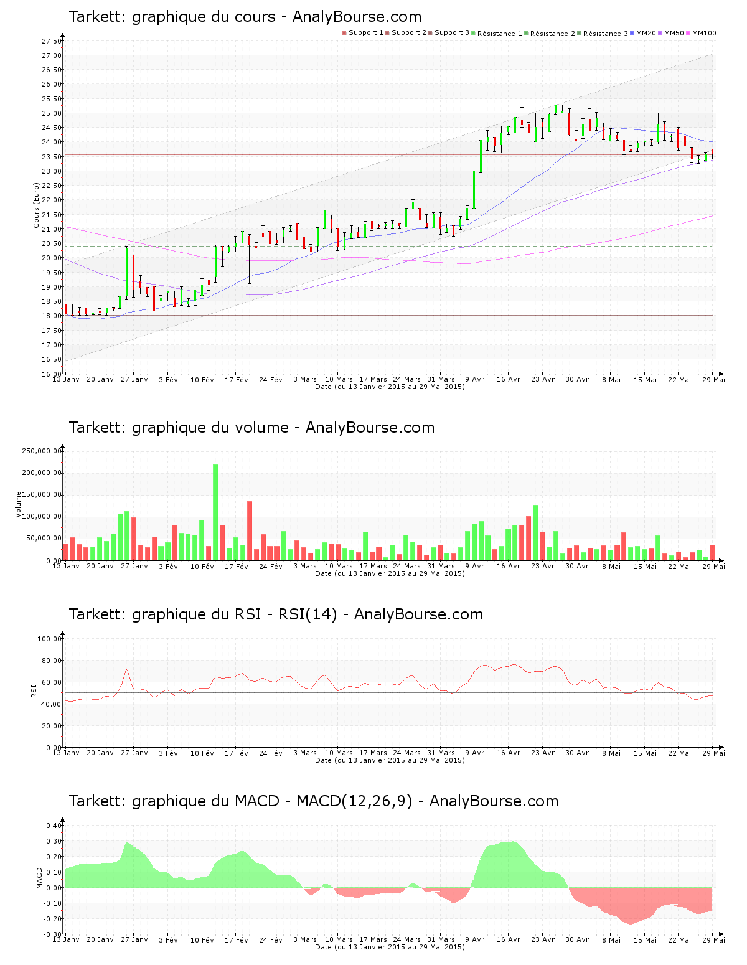Click the date range caption under volume chart
The width and height of the screenshot is (747, 965).
coord(390,573)
